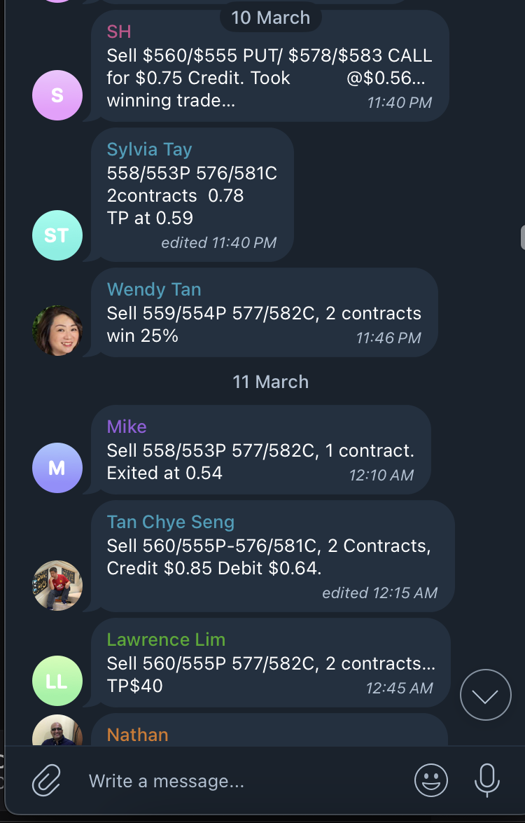Click the scroll-to-bottom down arrow button
The image size is (525, 823).
tap(486, 695)
